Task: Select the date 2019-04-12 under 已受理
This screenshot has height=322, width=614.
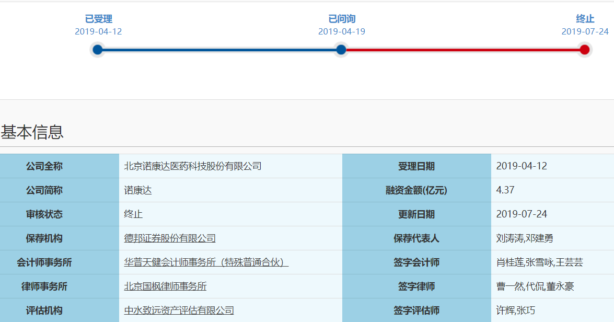Action: coord(98,32)
